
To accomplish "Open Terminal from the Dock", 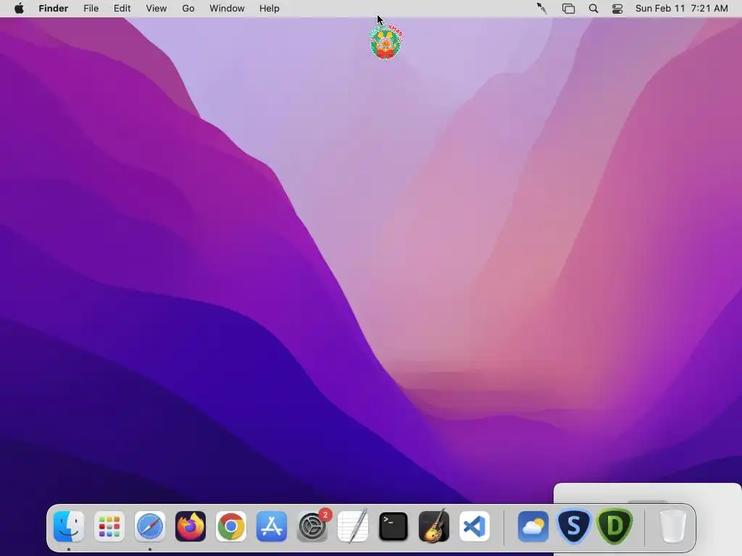I will pos(393,526).
